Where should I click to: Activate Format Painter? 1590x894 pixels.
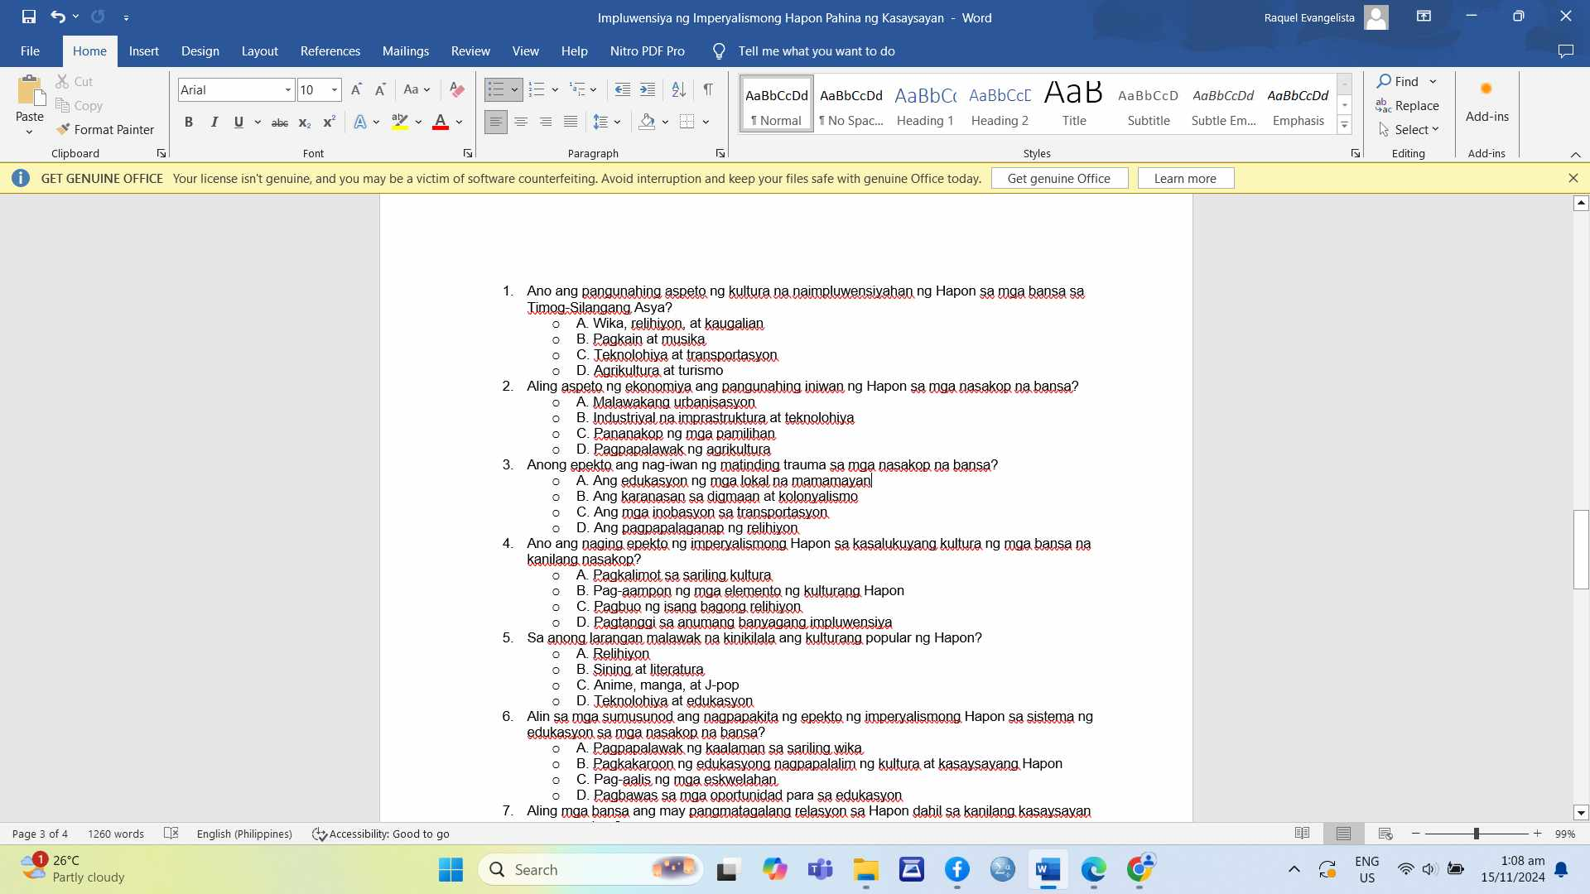pos(105,130)
